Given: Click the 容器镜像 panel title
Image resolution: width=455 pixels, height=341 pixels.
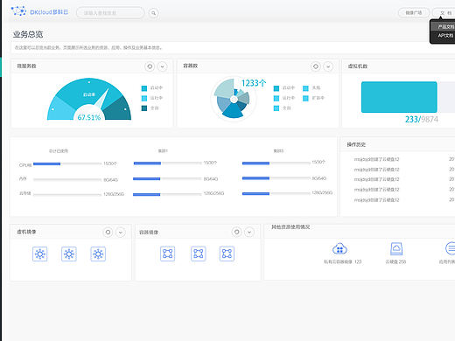Looking at the screenshot, I should click(149, 233).
